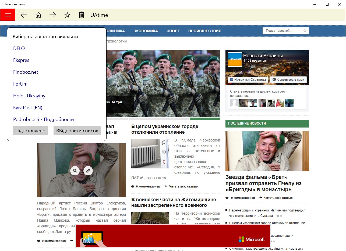This screenshot has width=346, height=251.
Task: Open the СПОРТ menu section
Action: coord(173,31)
